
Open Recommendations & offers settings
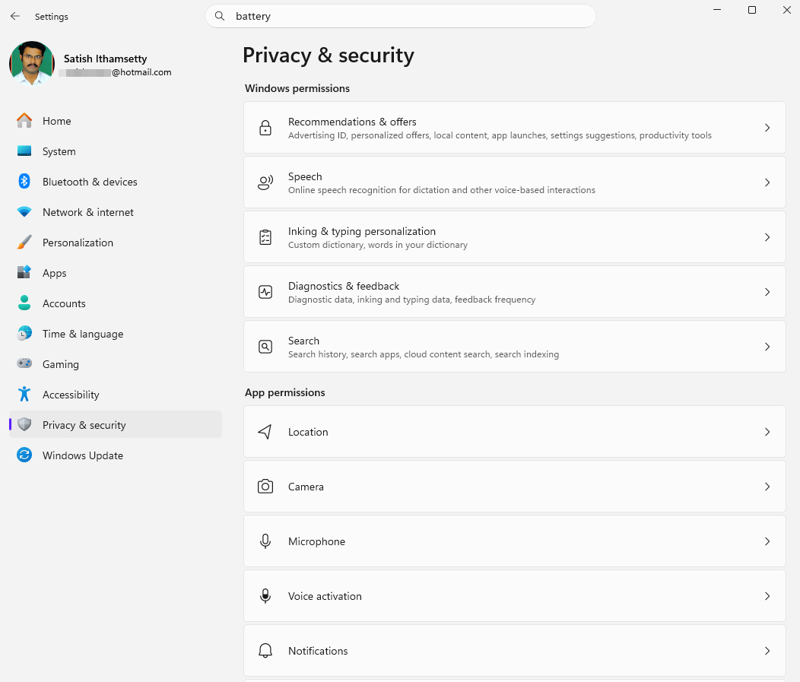[515, 128]
